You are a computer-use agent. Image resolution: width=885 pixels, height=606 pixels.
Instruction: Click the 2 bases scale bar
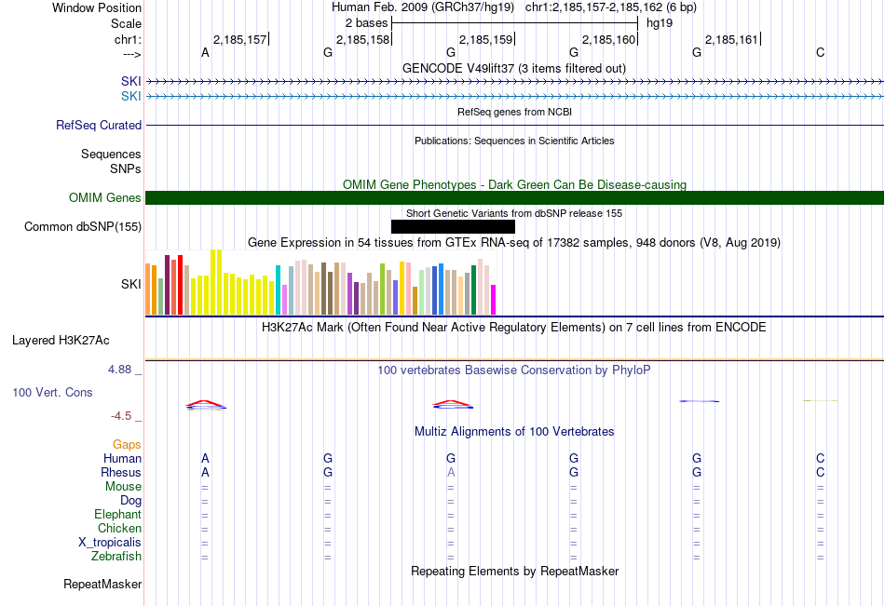pos(515,23)
